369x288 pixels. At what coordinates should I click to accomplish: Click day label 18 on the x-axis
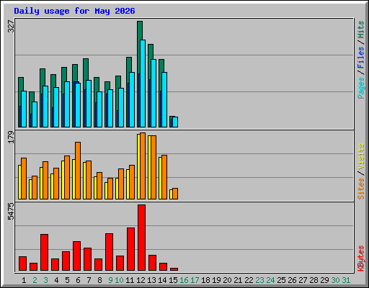pyautogui.click(x=205, y=280)
